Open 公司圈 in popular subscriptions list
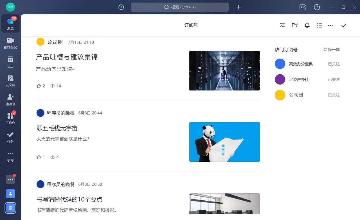Image resolution: width=360 pixels, height=220 pixels. pyautogui.click(x=296, y=95)
